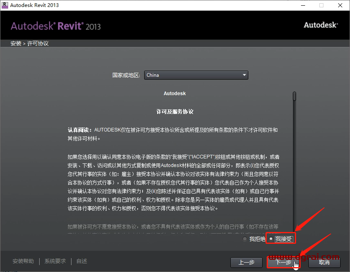Click the license agreement scrollbar thumb
This screenshot has height=272, width=350.
pyautogui.click(x=294, y=96)
